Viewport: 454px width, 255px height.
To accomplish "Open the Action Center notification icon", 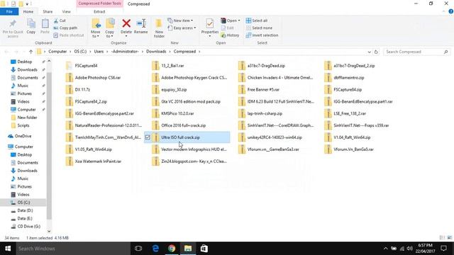I will pyautogui.click(x=443, y=249).
